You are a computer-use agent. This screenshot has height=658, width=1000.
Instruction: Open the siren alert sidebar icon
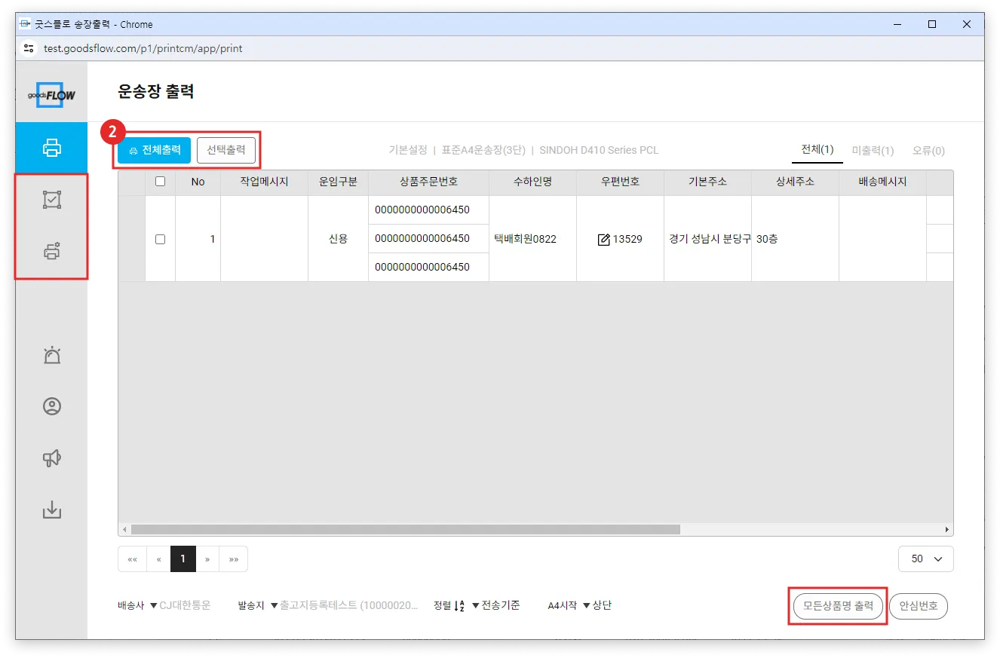point(51,355)
